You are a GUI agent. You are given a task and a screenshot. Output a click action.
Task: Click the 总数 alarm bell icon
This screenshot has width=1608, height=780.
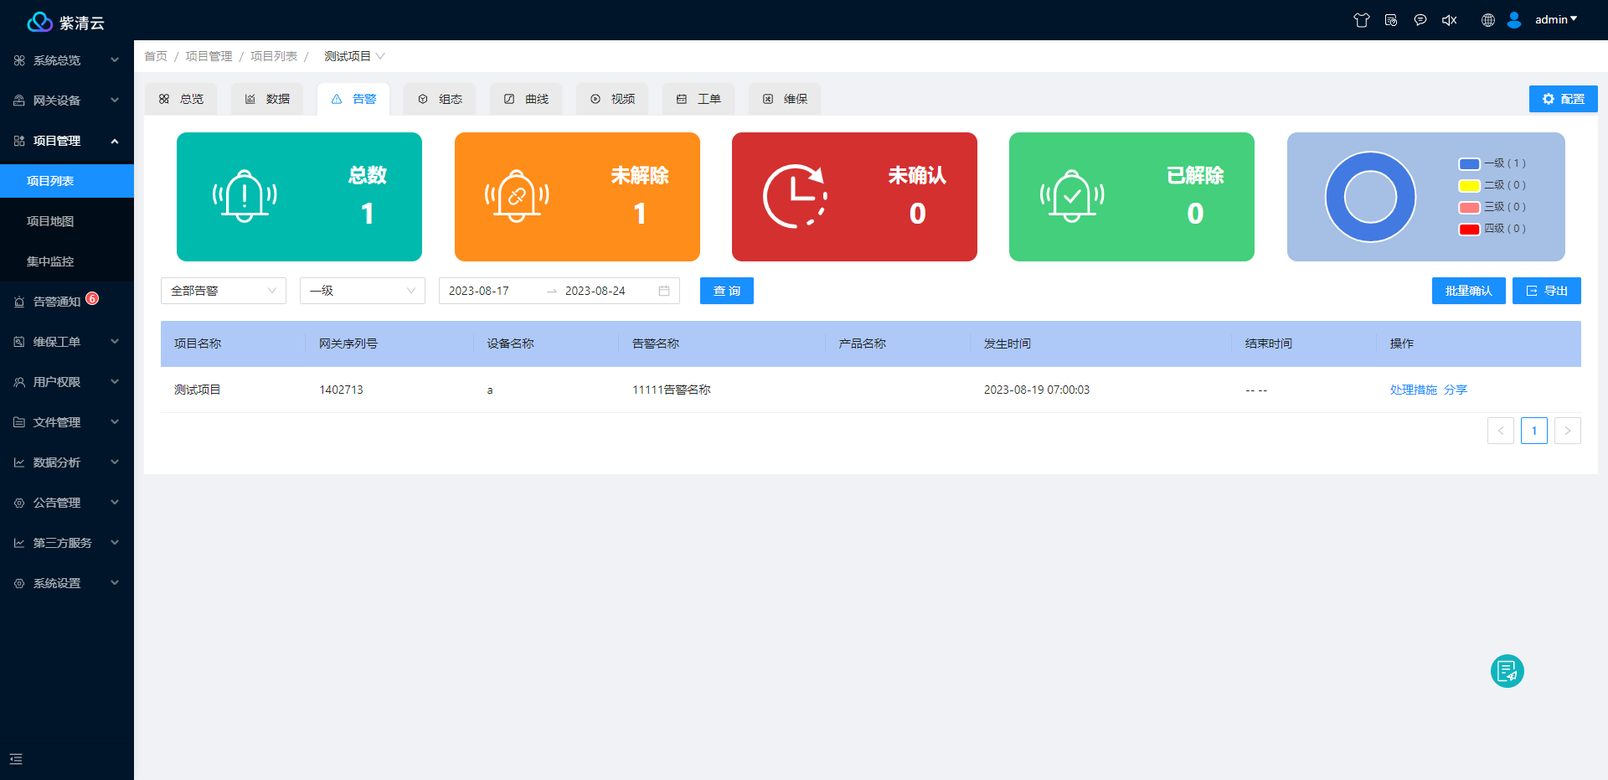point(245,196)
